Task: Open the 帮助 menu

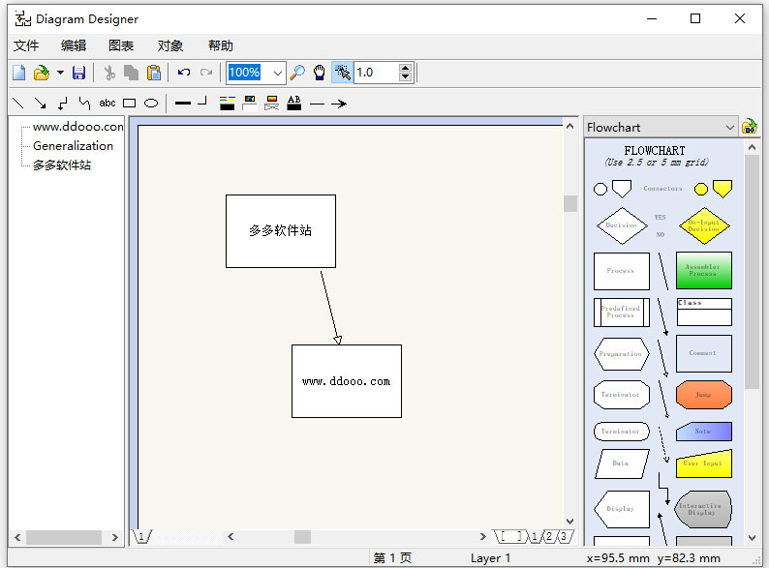Action: click(220, 45)
